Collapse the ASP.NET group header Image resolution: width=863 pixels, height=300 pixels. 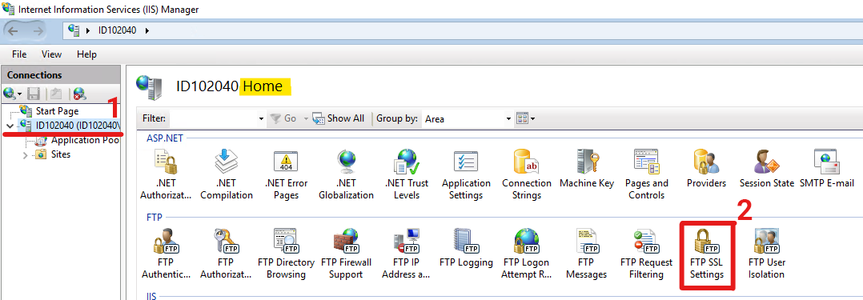point(165,138)
